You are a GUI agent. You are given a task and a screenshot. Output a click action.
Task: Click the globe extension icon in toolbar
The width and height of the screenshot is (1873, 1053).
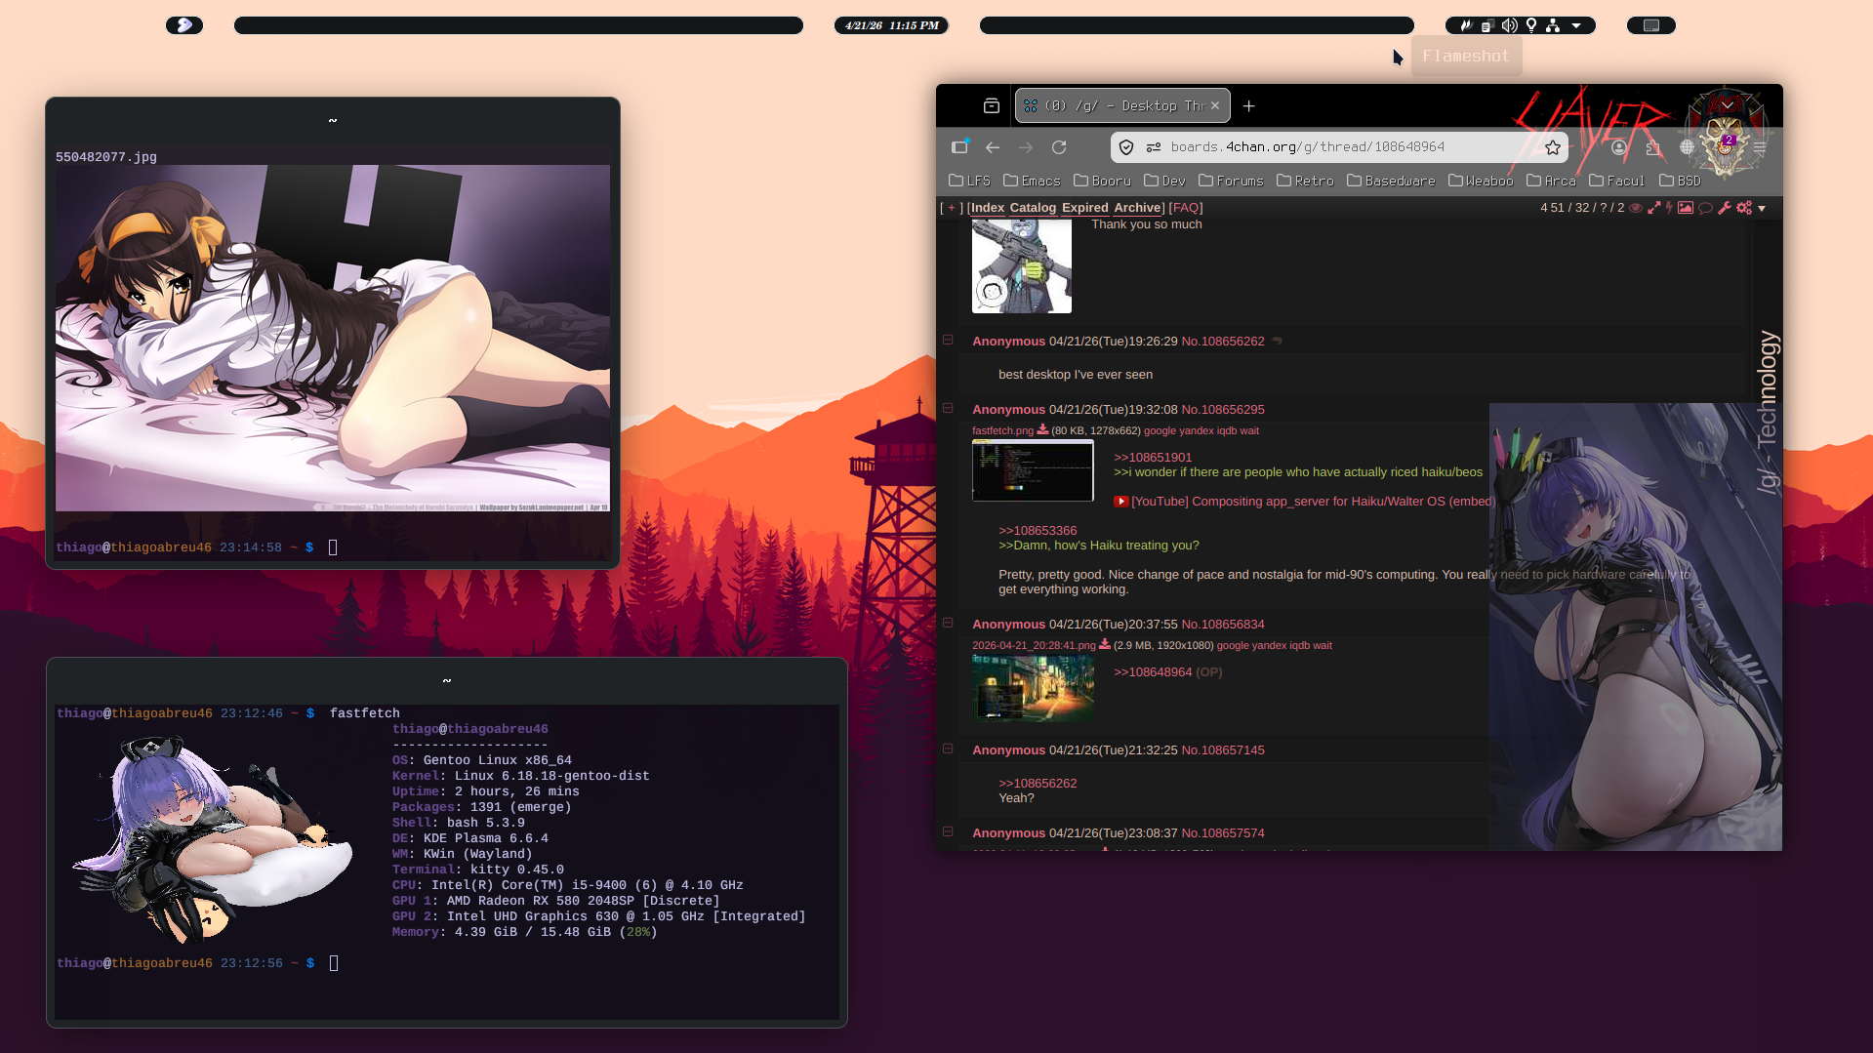click(x=1687, y=147)
